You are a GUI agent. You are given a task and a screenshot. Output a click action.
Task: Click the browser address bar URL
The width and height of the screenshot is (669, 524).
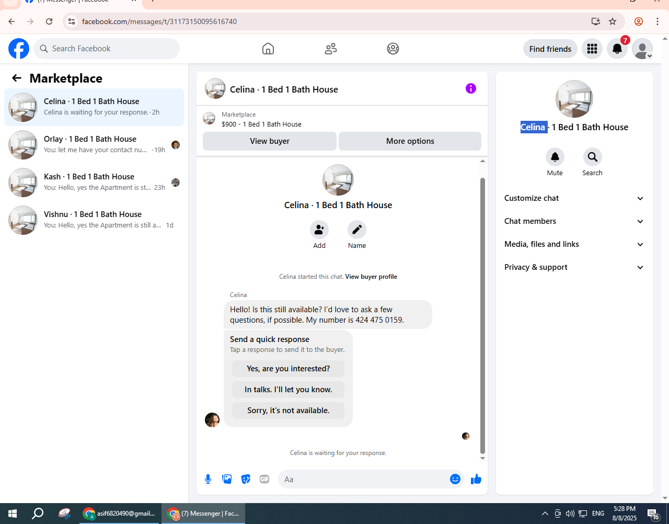point(159,21)
